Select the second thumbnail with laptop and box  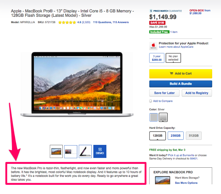click(71, 152)
